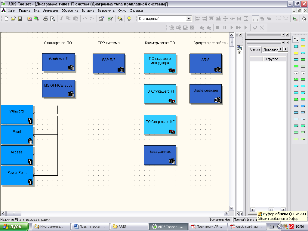Open the Правка menu

(x=25, y=11)
